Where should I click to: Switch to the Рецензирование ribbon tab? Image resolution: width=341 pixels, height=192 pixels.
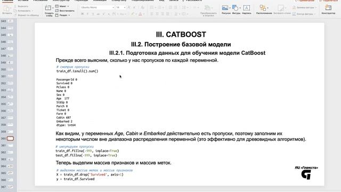(x=143, y=1)
